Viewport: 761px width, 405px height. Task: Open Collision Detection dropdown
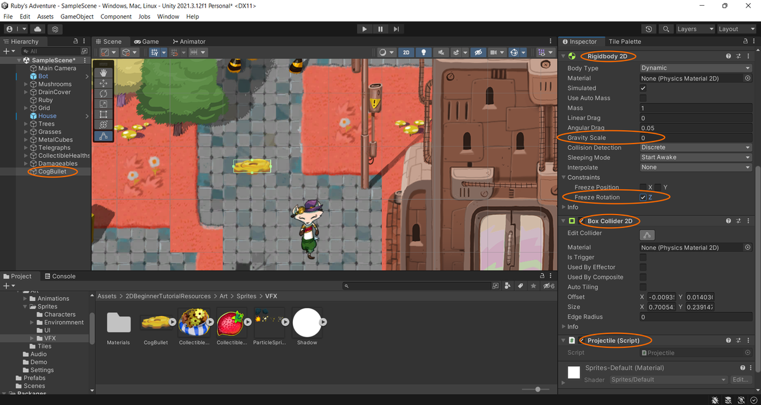click(x=696, y=147)
